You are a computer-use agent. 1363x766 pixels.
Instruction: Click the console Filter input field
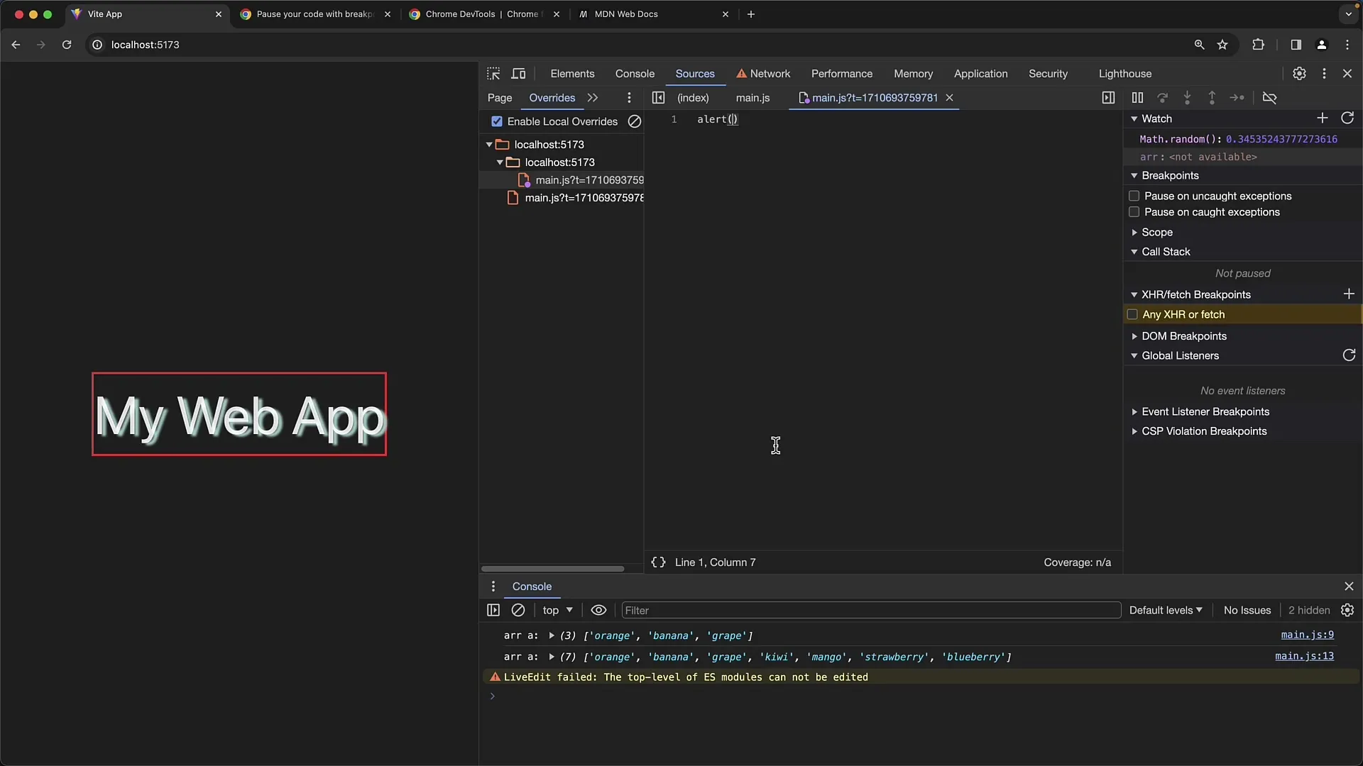click(x=871, y=611)
